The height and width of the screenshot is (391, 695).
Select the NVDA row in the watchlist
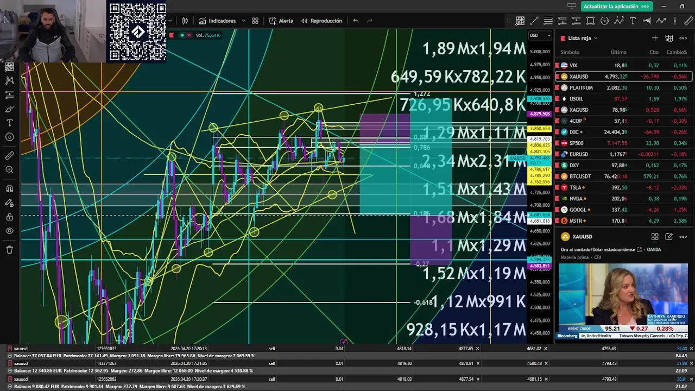pos(623,199)
